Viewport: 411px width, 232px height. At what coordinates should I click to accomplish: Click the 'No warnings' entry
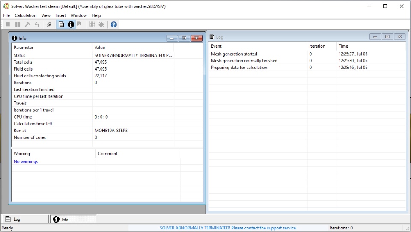click(x=26, y=161)
